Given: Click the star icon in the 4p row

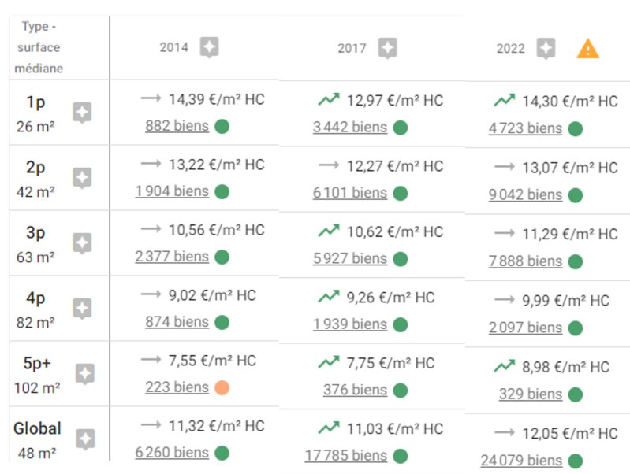Looking at the screenshot, I should [82, 309].
